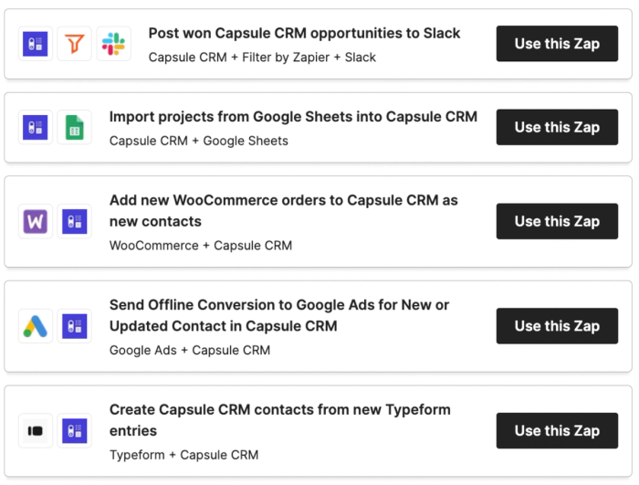
Task: Open 'Add new WooCommerce orders' title
Action: point(283,200)
